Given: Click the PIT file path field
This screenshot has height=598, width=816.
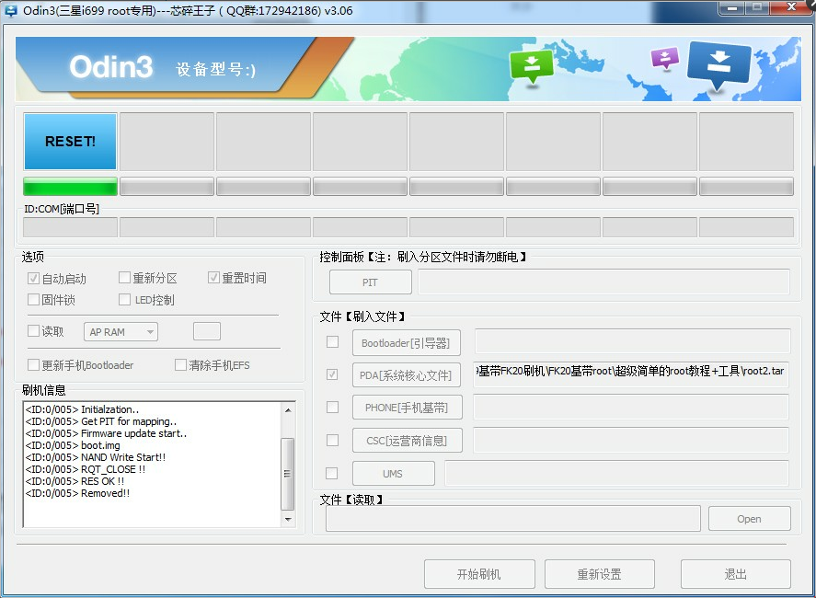Looking at the screenshot, I should [x=603, y=282].
